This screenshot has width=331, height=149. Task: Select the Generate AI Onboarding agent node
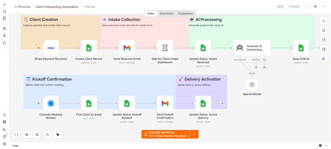tap(252, 48)
